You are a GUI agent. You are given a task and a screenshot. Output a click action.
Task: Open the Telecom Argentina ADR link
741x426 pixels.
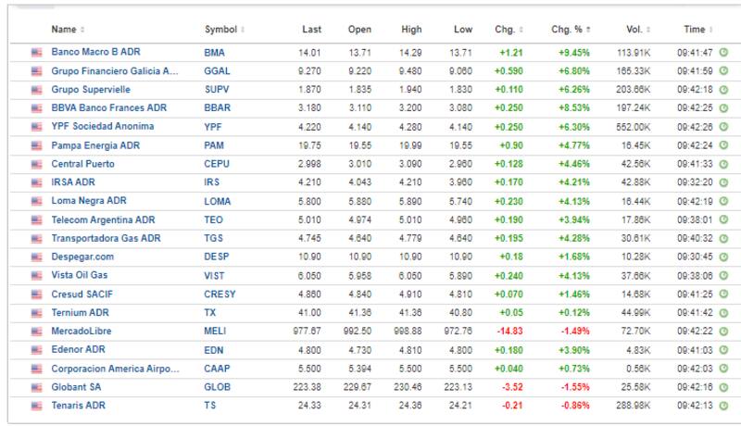coord(100,219)
